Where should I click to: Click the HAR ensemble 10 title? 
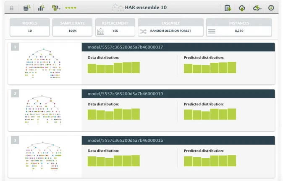[145, 8]
